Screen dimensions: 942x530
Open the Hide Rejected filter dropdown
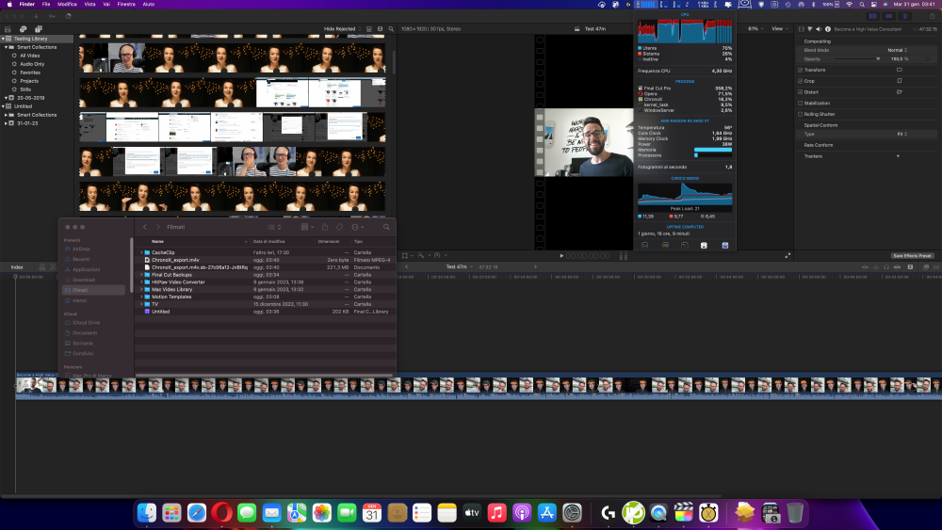[343, 29]
